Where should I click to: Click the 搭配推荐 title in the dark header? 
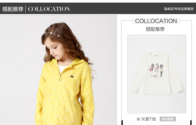13,9
